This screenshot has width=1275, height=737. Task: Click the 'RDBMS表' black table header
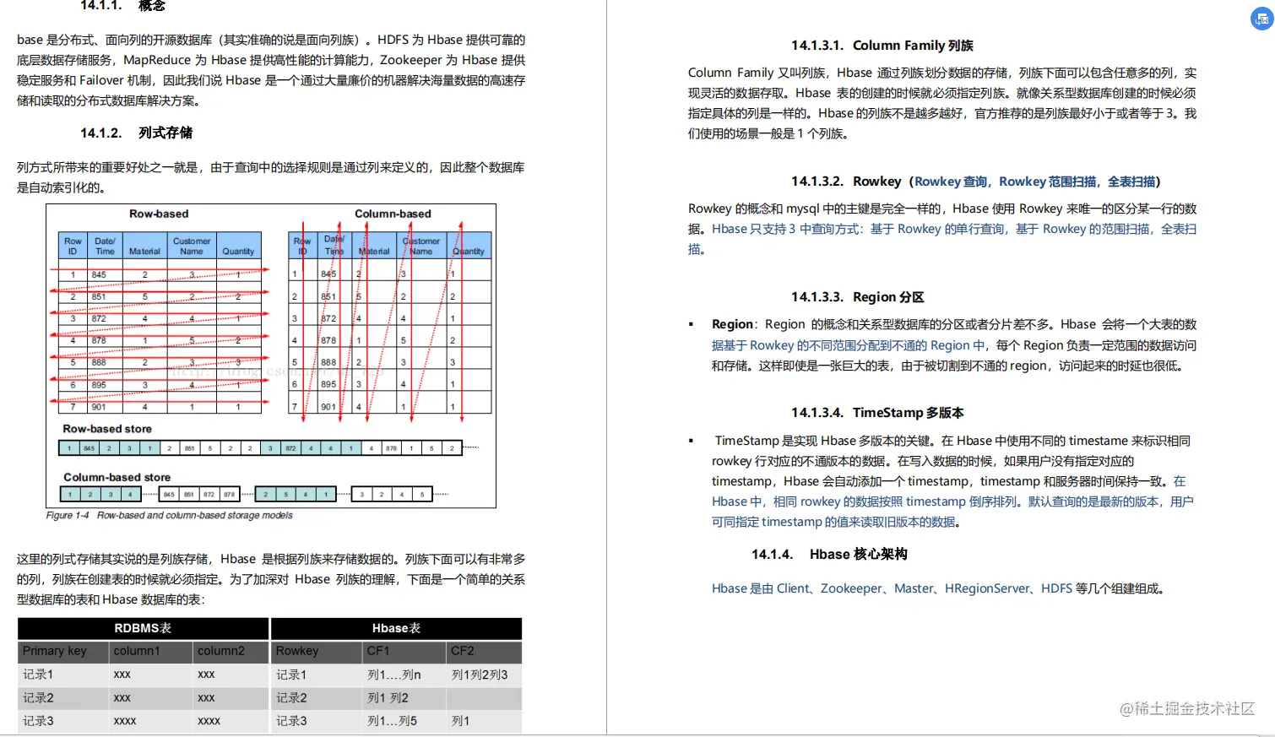pyautogui.click(x=143, y=628)
